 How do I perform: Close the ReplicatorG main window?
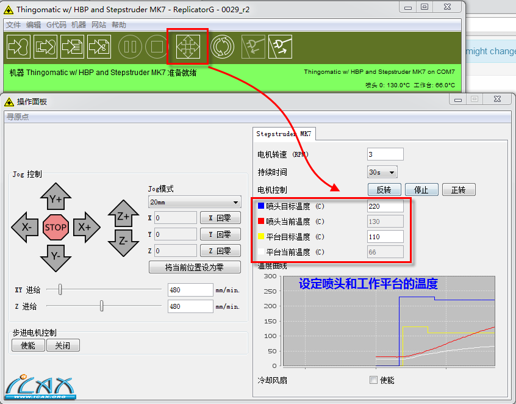pos(447,7)
